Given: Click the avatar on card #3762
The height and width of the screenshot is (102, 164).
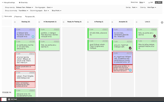Looking at the screenshot, I should (130, 48).
